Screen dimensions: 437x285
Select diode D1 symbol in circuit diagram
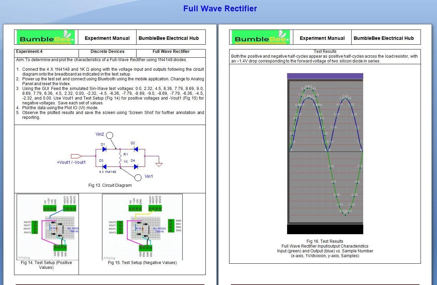[105, 149]
